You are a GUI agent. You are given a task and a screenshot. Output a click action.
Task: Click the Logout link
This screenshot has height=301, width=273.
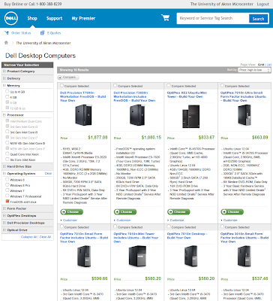point(263,4)
